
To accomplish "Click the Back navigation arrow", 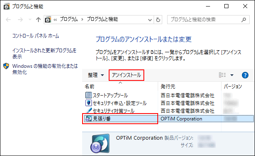I will 8,20.
